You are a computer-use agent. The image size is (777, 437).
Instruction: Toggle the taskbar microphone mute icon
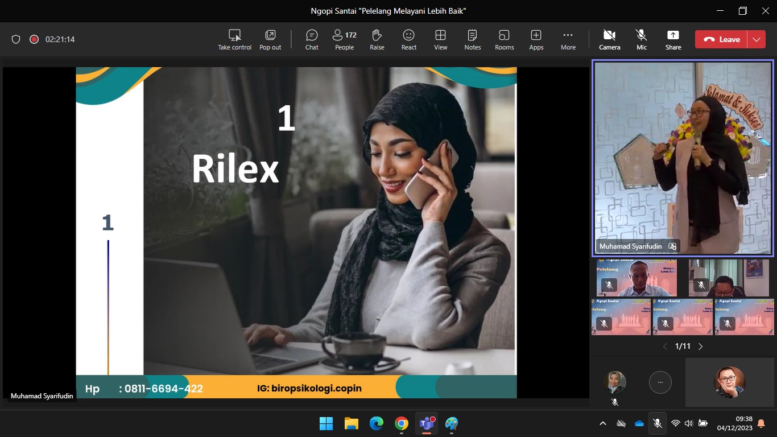coord(657,423)
